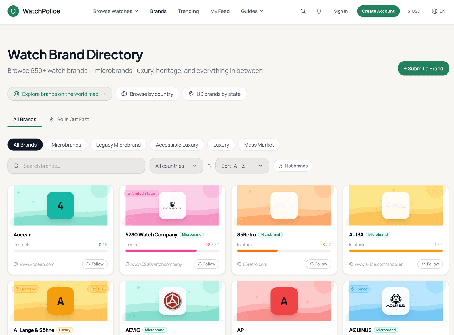Expand the Browse Watches menu
The height and width of the screenshot is (335, 454).
tap(115, 11)
